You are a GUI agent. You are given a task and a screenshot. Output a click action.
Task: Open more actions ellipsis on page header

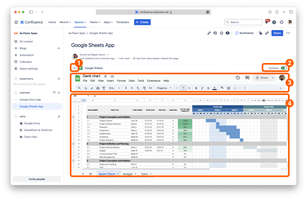[288, 33]
